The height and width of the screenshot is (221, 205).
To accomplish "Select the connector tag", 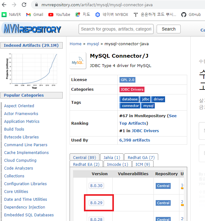I will (x=130, y=106).
